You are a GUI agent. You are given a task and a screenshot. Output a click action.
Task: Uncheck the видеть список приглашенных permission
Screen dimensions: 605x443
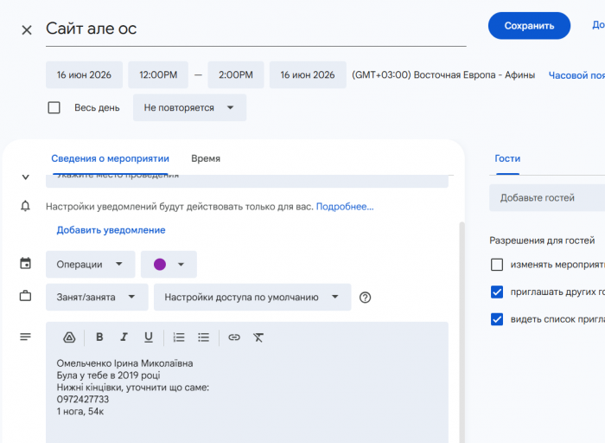click(497, 319)
